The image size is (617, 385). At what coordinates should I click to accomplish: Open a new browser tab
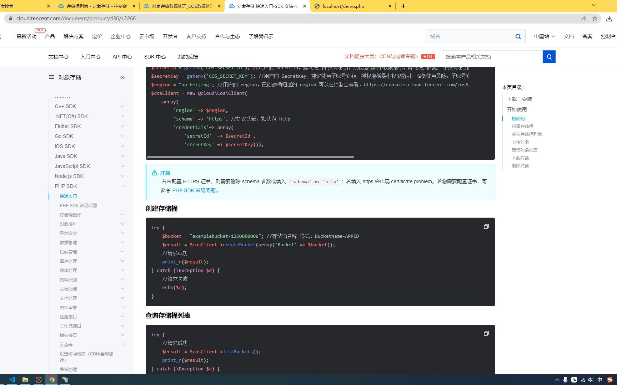point(403,6)
